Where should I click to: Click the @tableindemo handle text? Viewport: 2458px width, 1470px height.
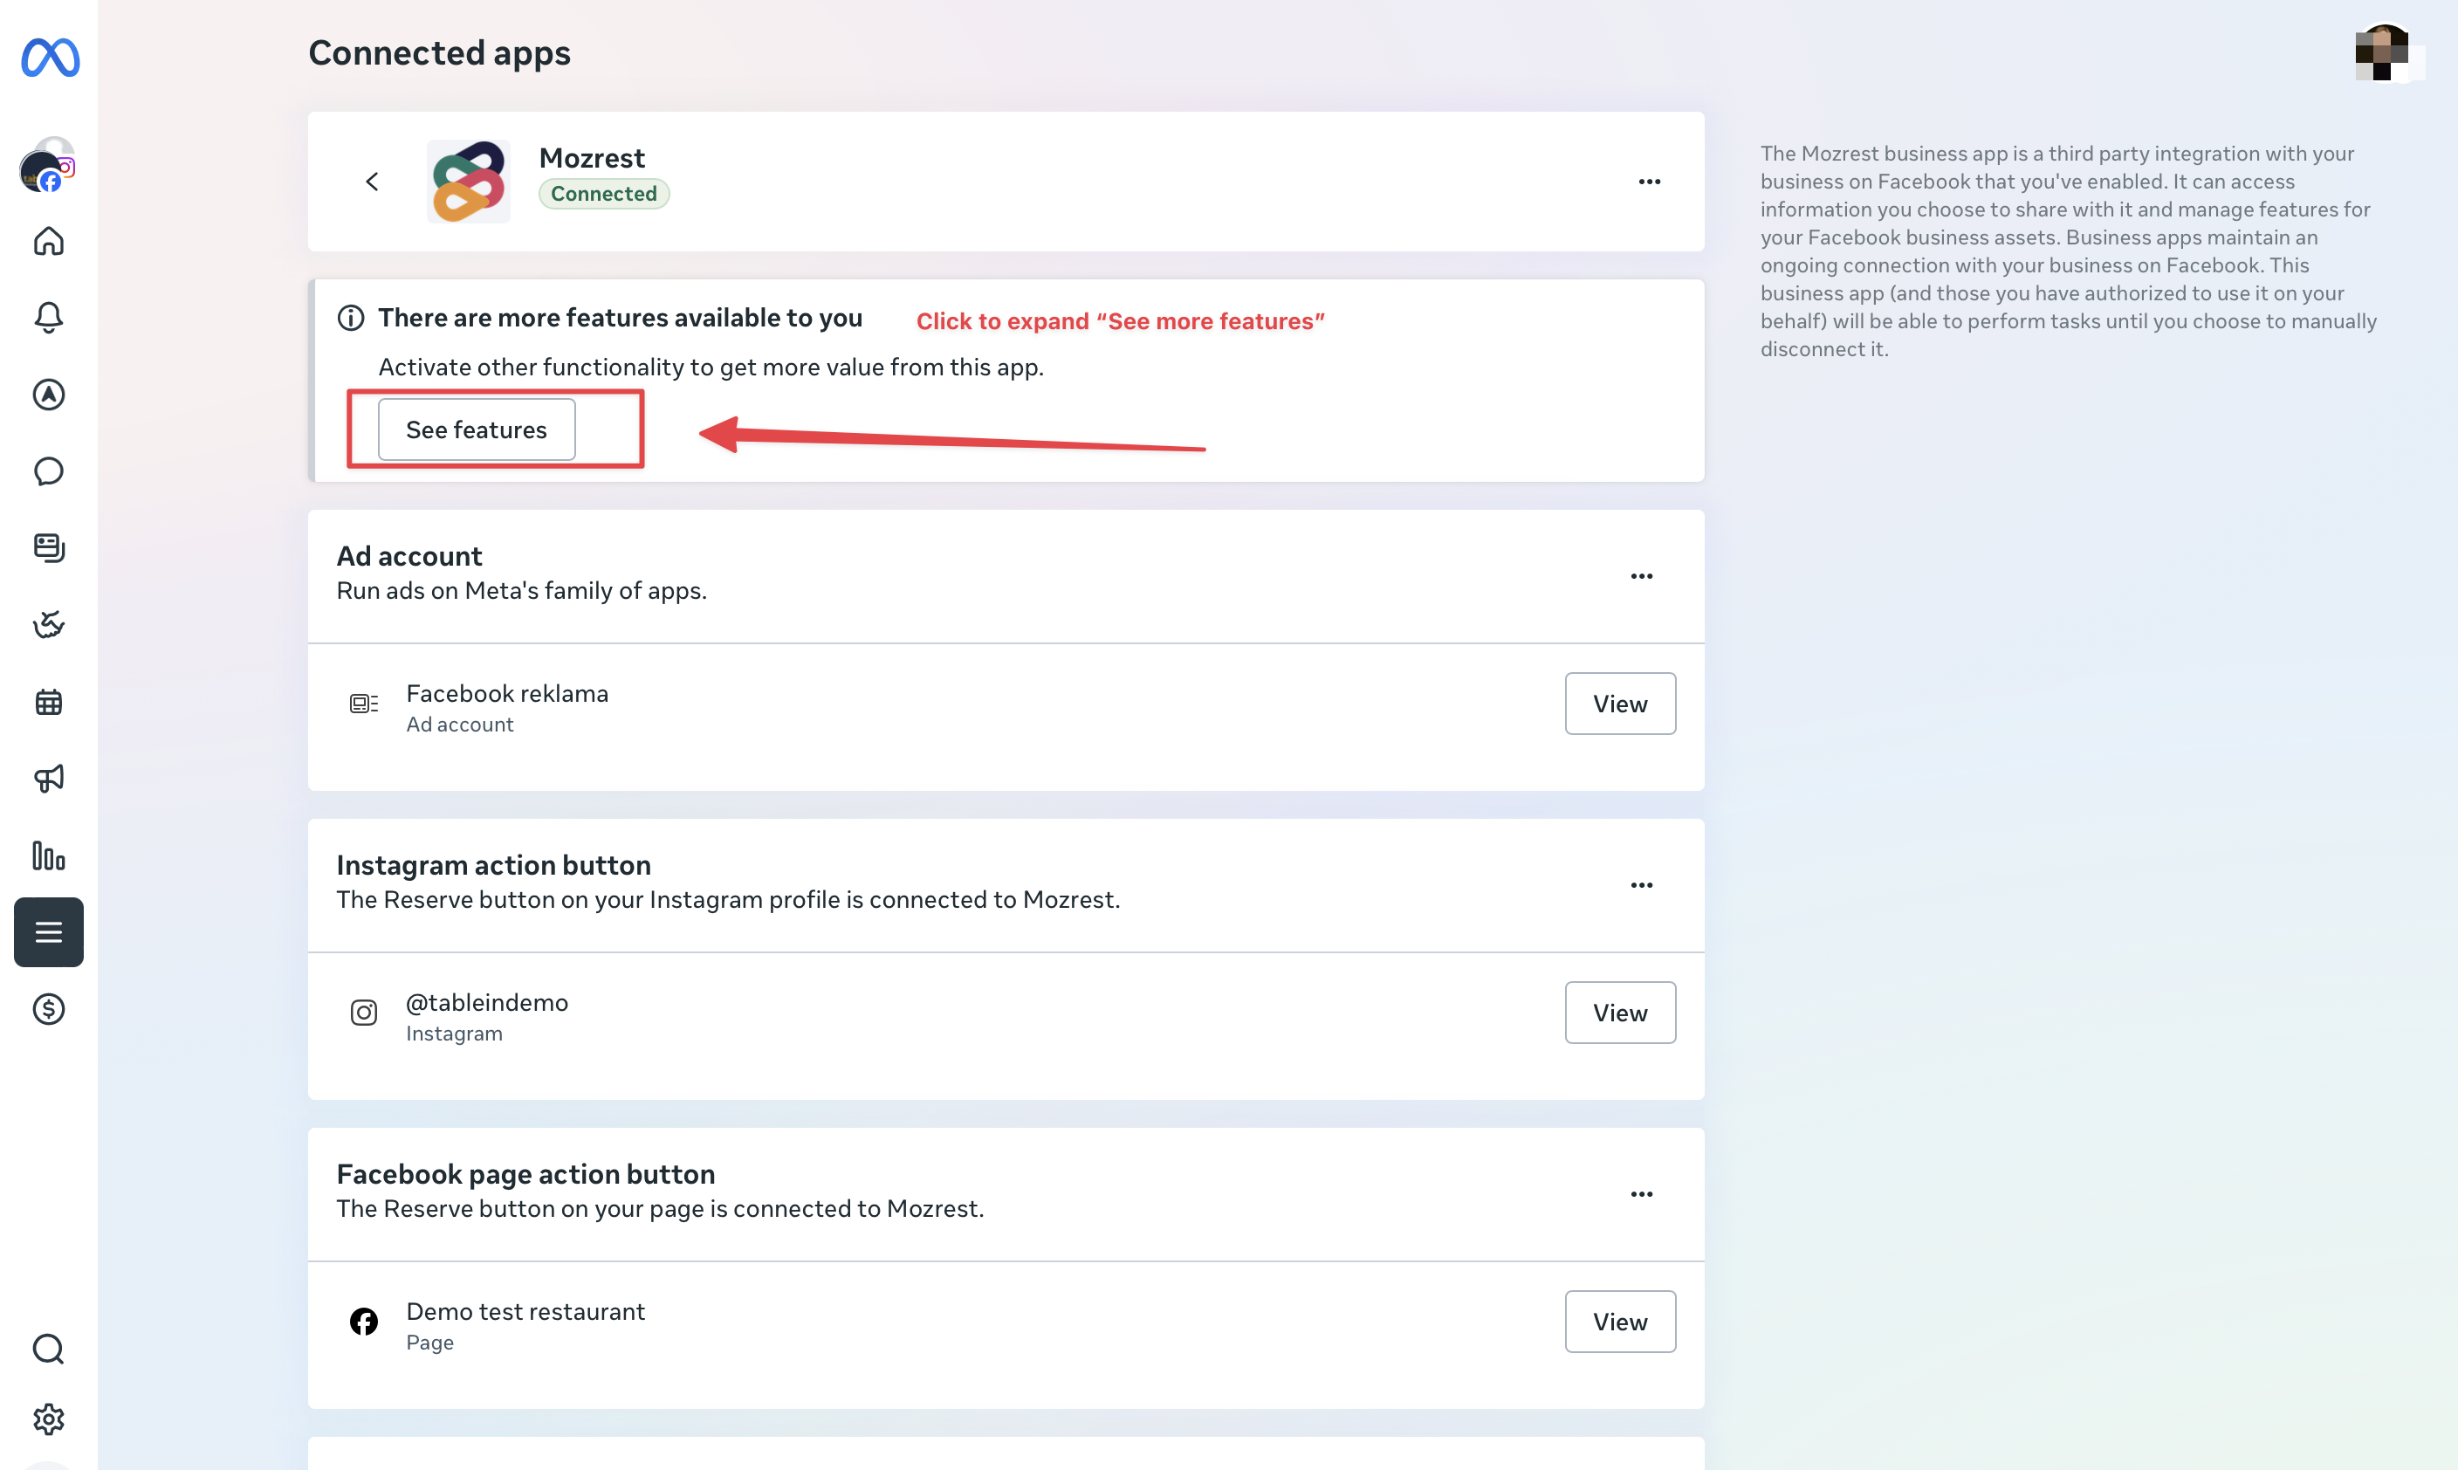click(x=487, y=1002)
